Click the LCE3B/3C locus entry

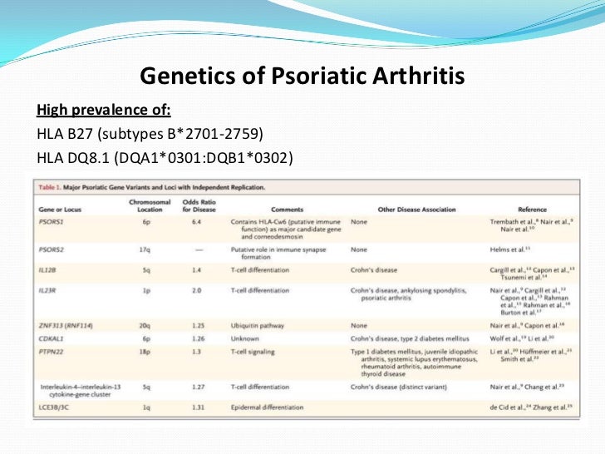(x=54, y=407)
